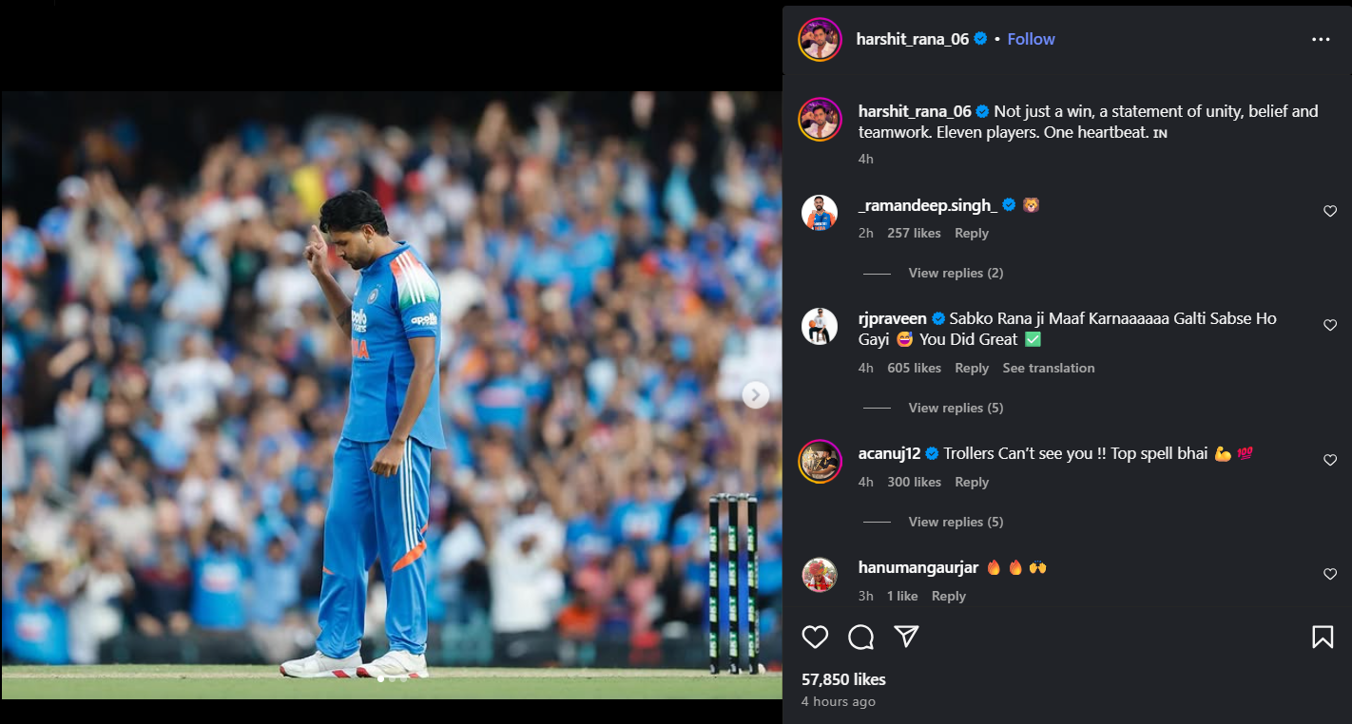Click harshit_rana_06's profile picture at the top
The image size is (1352, 724).
point(820,39)
